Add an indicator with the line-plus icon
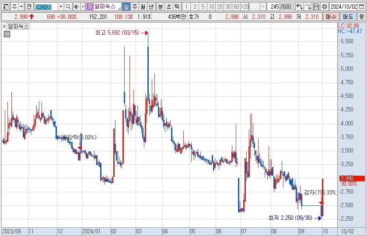367x236 pixels. click(308, 7)
